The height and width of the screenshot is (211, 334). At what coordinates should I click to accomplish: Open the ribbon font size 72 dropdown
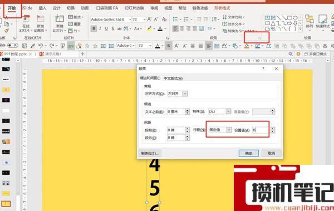[144, 19]
